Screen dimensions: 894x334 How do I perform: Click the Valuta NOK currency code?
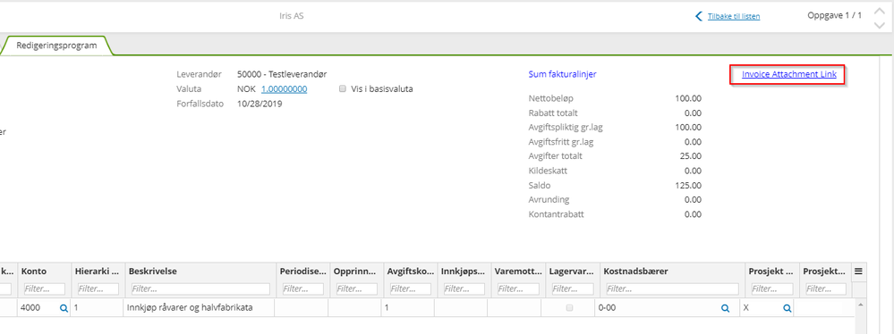pyautogui.click(x=246, y=88)
